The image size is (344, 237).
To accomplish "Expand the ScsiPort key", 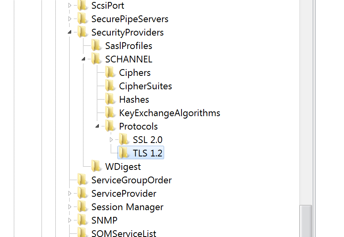I will pyautogui.click(x=70, y=6).
